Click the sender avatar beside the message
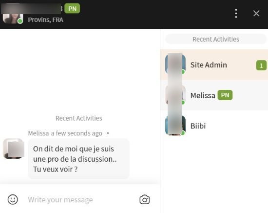Image resolution: width=268 pixels, height=213 pixels. click(14, 149)
